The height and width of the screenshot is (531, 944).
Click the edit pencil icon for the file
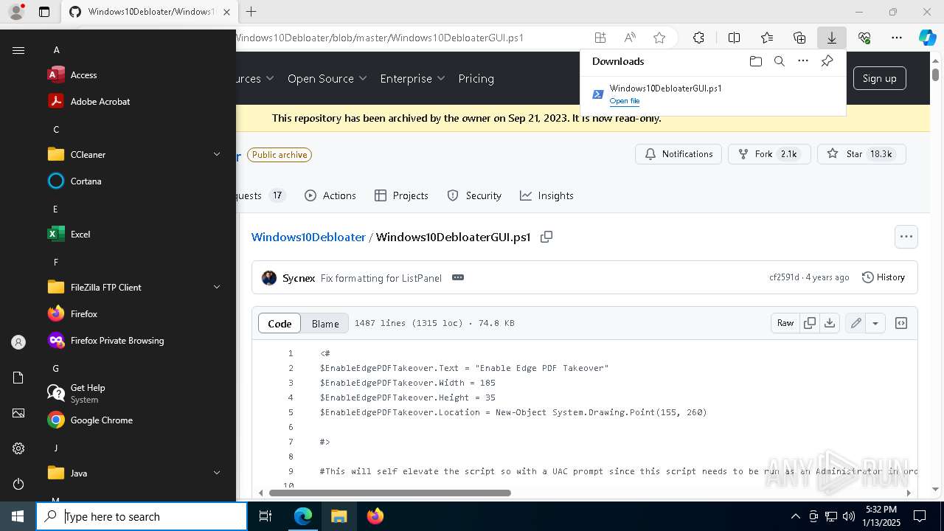855,323
